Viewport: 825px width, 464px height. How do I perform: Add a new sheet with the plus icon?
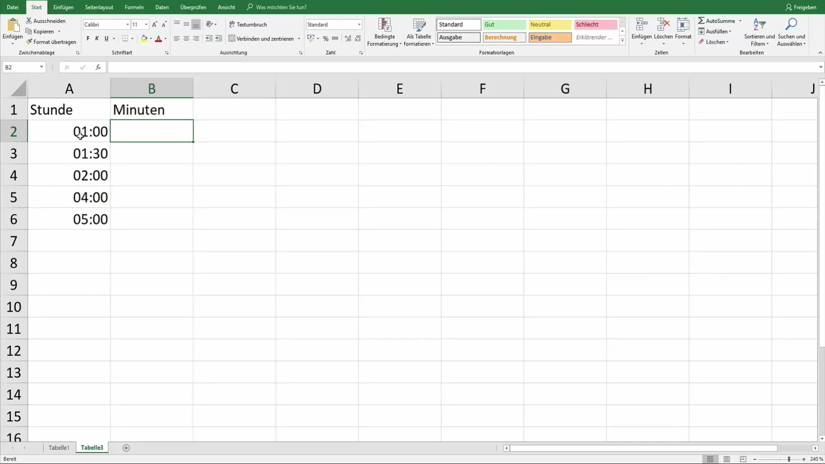click(126, 448)
